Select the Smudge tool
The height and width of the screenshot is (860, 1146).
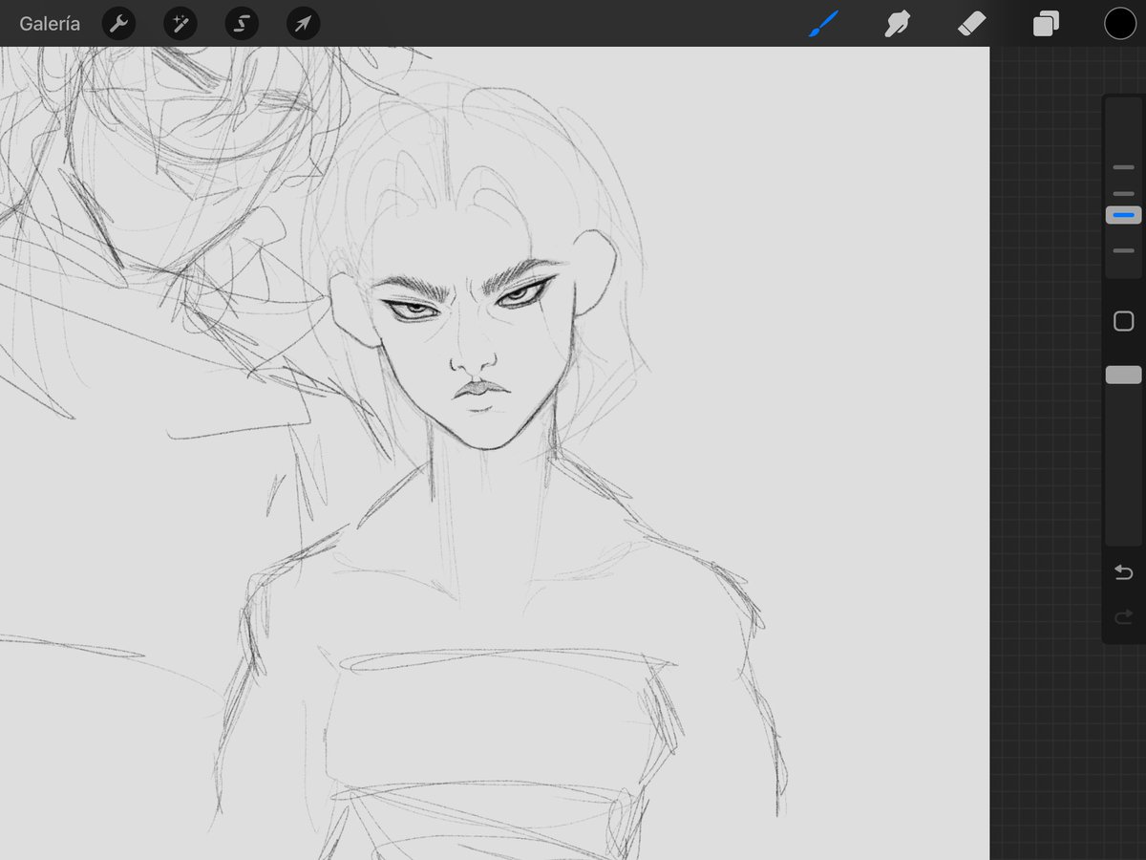click(898, 23)
